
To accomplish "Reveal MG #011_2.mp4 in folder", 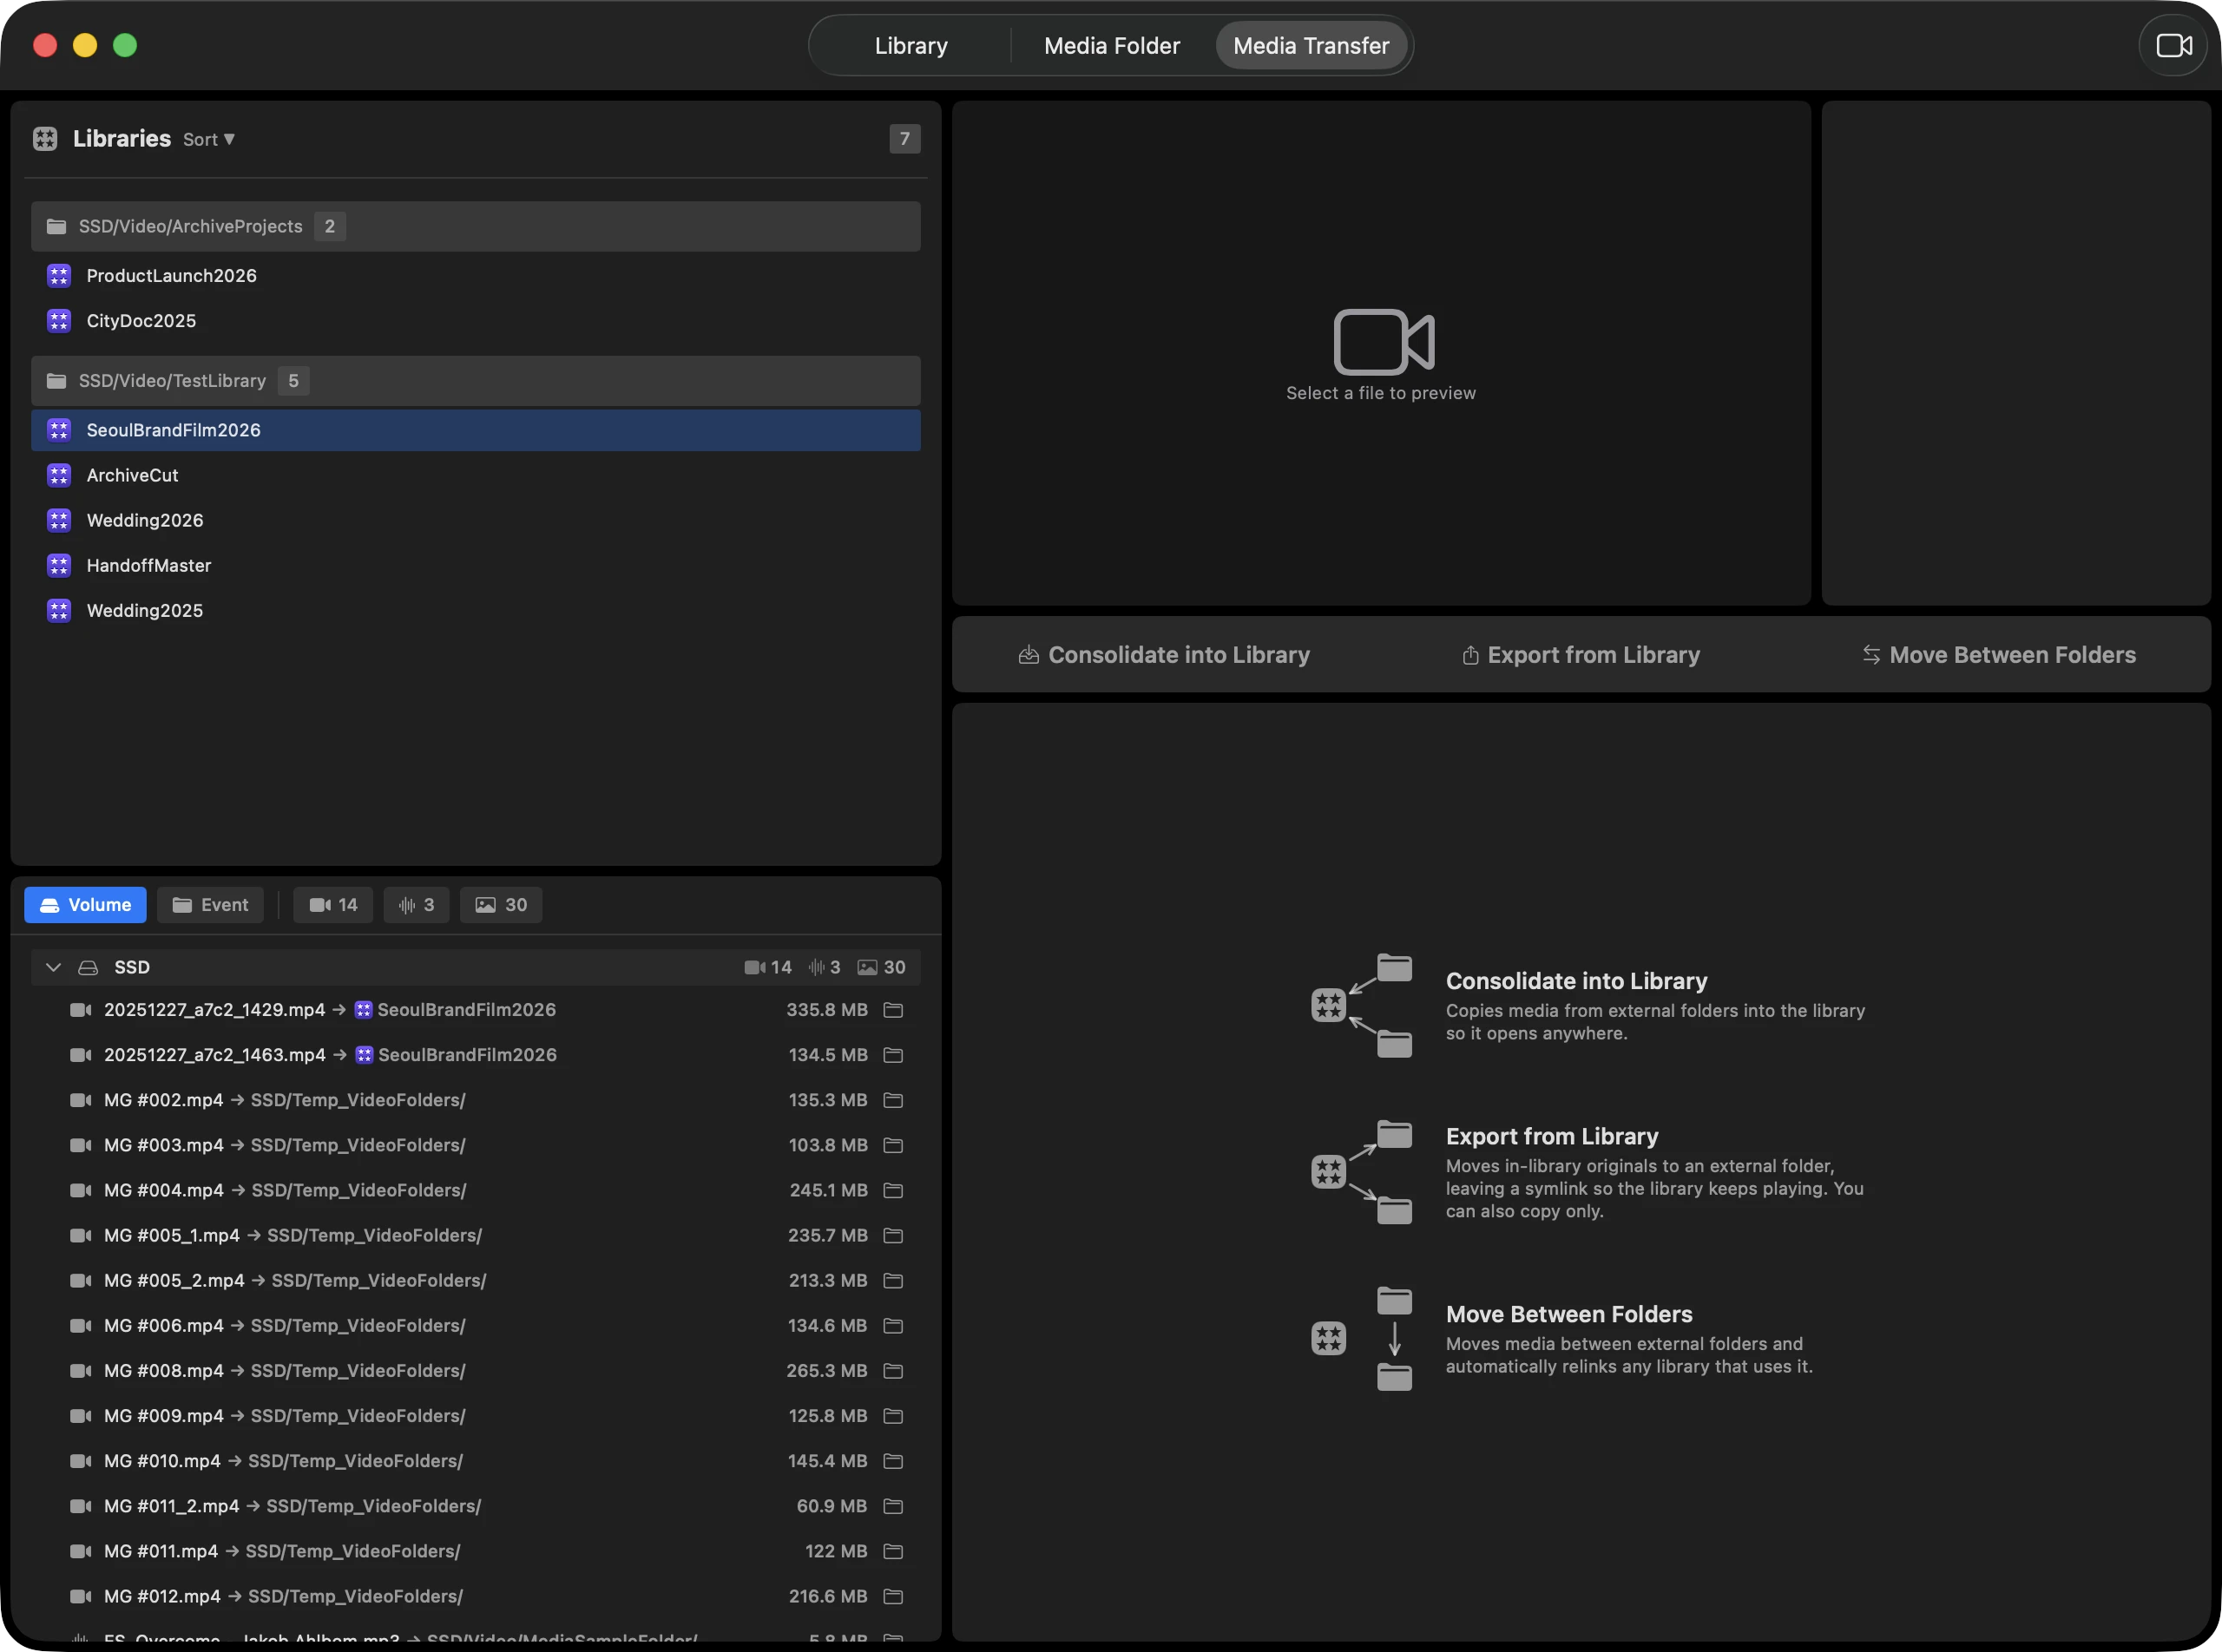I will point(893,1507).
